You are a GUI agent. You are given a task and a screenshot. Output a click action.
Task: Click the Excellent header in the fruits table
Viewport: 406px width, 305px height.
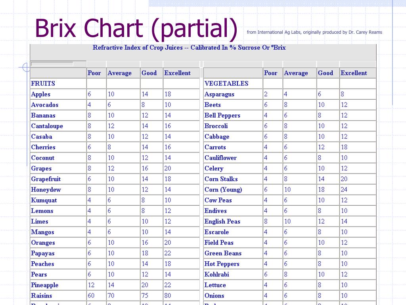coord(177,73)
